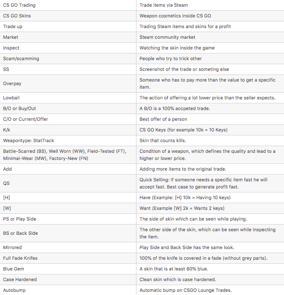This screenshot has height=295, width=284.
Task: Click the 'B/O or Buy/Out' term
Action: click(19, 108)
